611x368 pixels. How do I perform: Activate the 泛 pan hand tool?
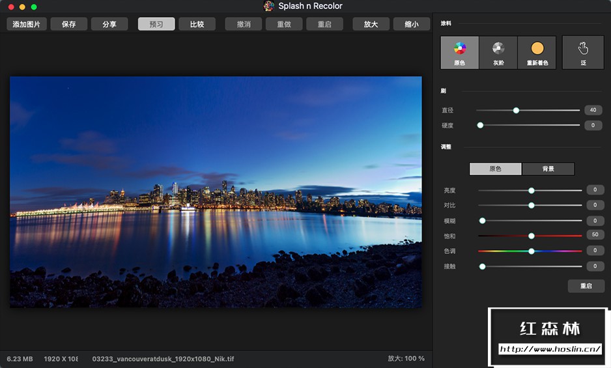click(x=583, y=53)
